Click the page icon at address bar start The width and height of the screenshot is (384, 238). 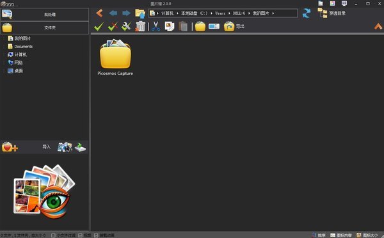(152, 13)
